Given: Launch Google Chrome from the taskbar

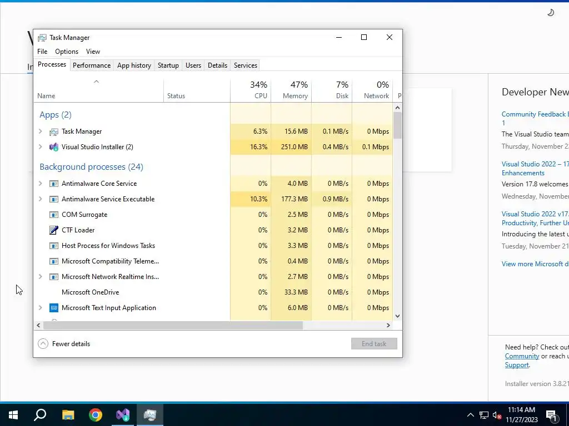Looking at the screenshot, I should tap(96, 415).
